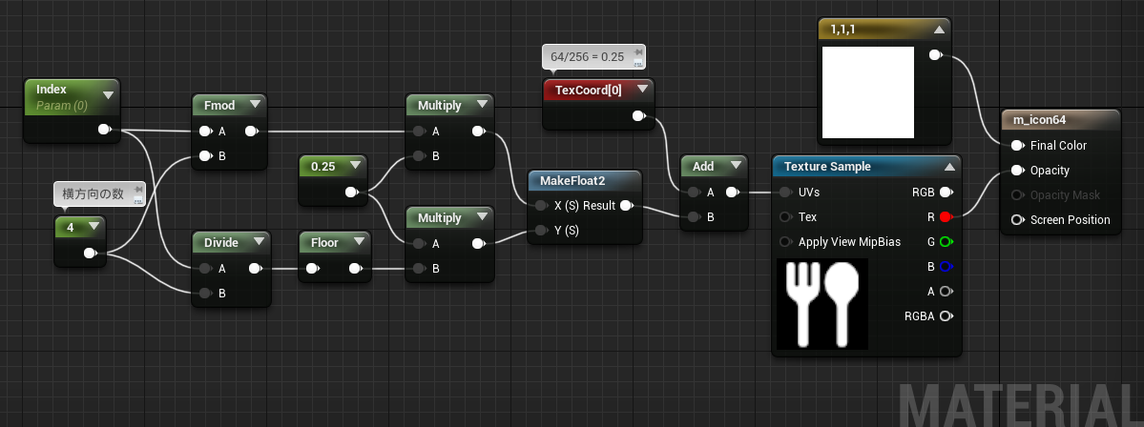Click the MakeFloat2 Result output pin
The image size is (1144, 427).
click(x=626, y=206)
